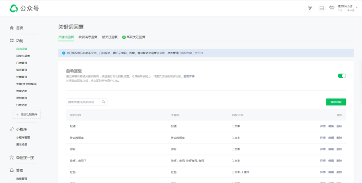The image size is (362, 183).
Task: Click the star icon beside 微信搜一搜
Action: tap(12, 157)
